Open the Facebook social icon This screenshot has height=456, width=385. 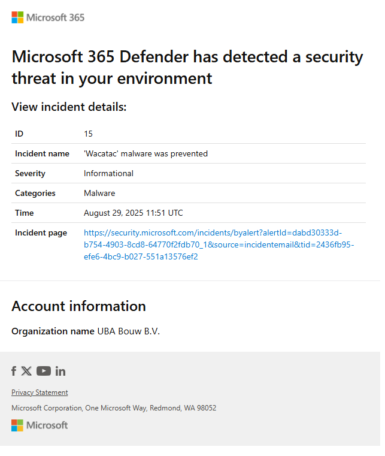14,371
